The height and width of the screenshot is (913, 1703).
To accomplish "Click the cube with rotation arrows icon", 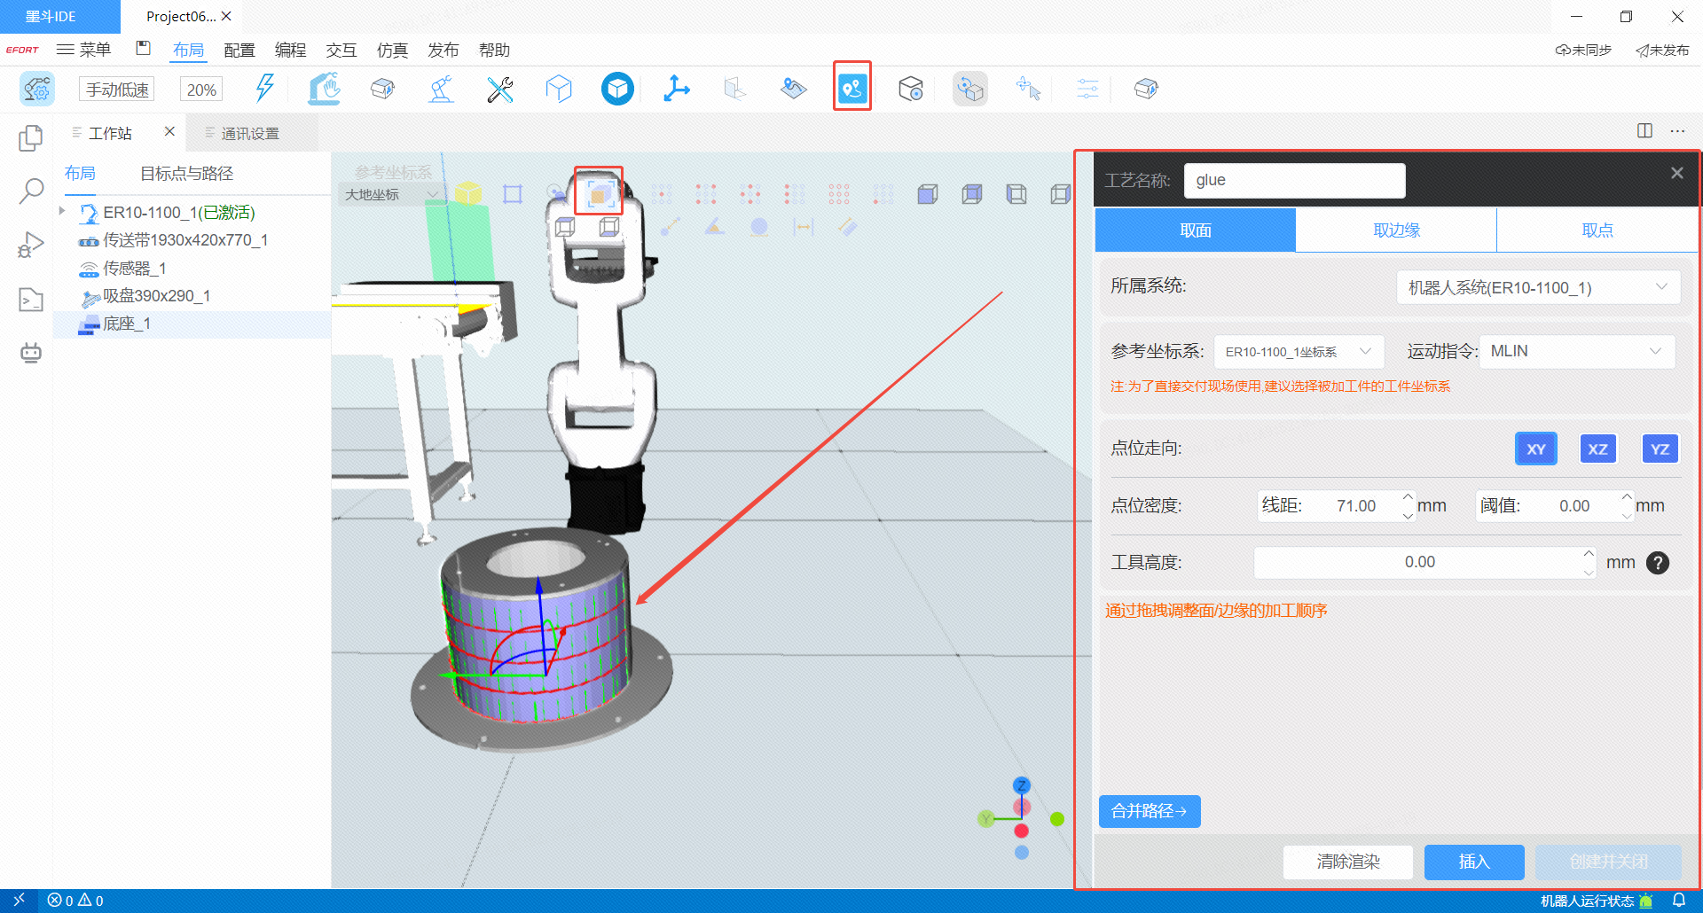I will pyautogui.click(x=970, y=89).
